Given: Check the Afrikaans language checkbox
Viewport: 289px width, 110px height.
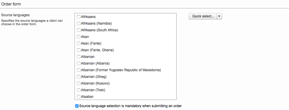Looking at the screenshot, I should pyautogui.click(x=79, y=17).
